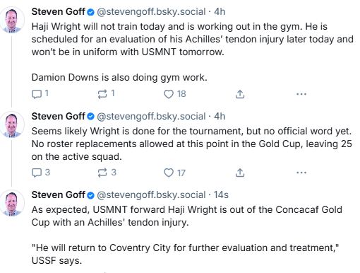Open the post mentioning Damion Downs
This screenshot has height=273, width=360.
click(x=193, y=52)
